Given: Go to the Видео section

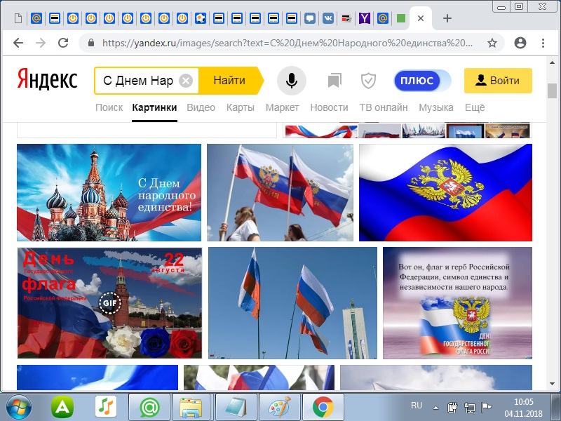Looking at the screenshot, I should coord(201,107).
